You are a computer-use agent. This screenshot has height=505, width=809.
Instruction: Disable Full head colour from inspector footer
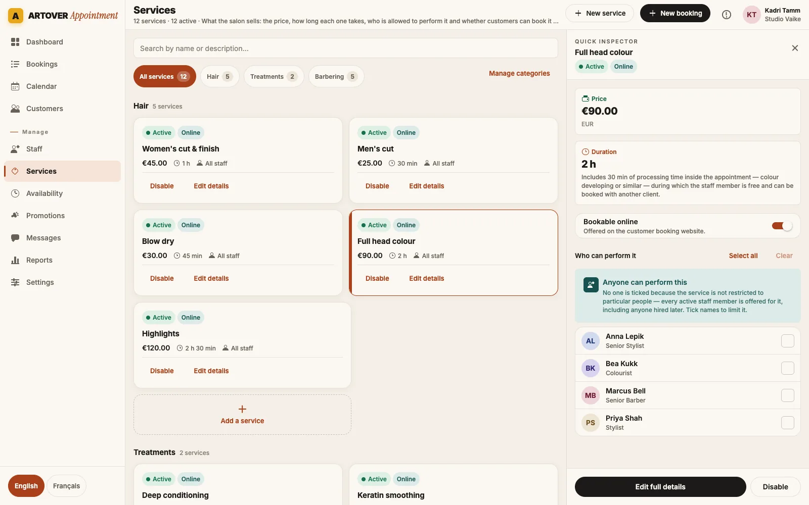776,487
